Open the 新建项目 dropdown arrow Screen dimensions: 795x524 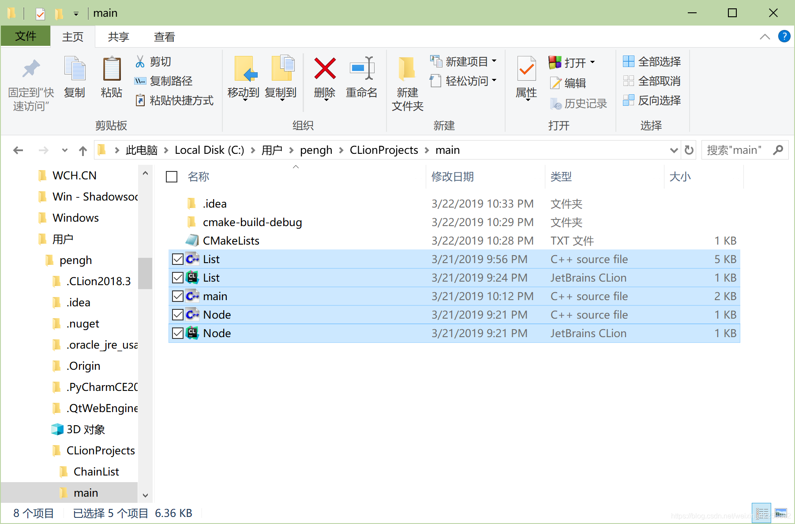494,61
